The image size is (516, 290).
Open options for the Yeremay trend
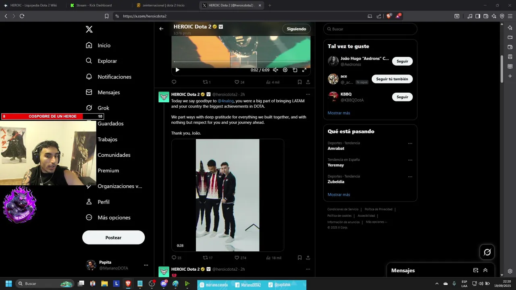click(x=410, y=160)
